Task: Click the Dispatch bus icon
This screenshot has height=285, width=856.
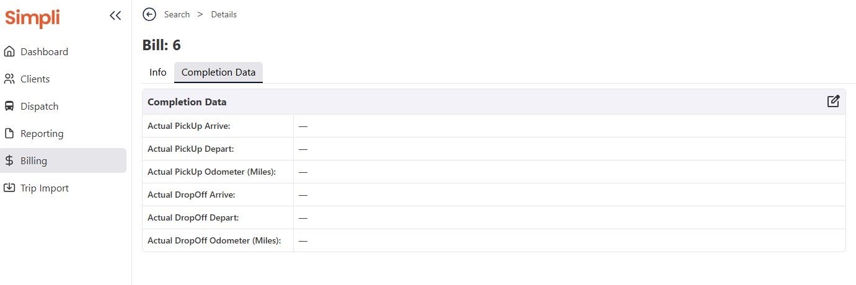Action: [9, 107]
